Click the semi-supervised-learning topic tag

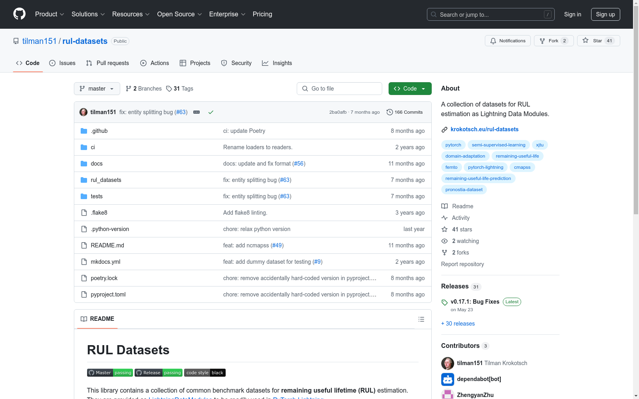point(499,145)
